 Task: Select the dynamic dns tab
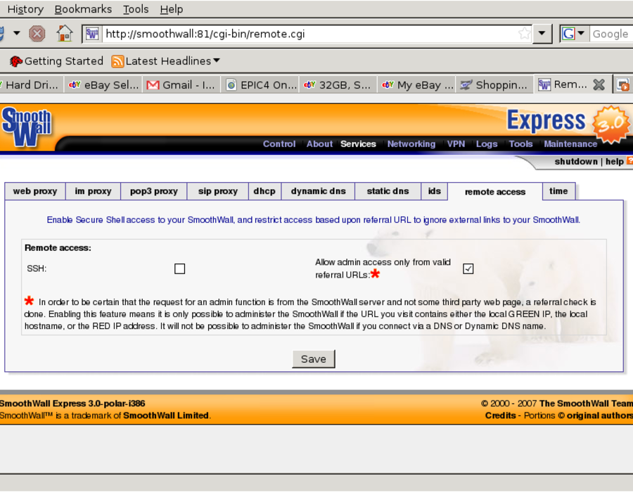point(318,191)
